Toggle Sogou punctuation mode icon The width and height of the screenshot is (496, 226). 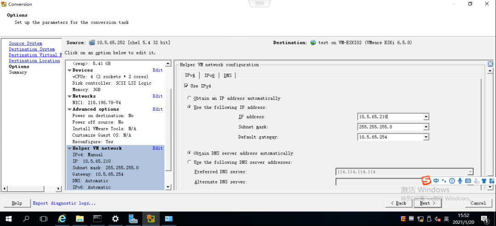point(444,181)
